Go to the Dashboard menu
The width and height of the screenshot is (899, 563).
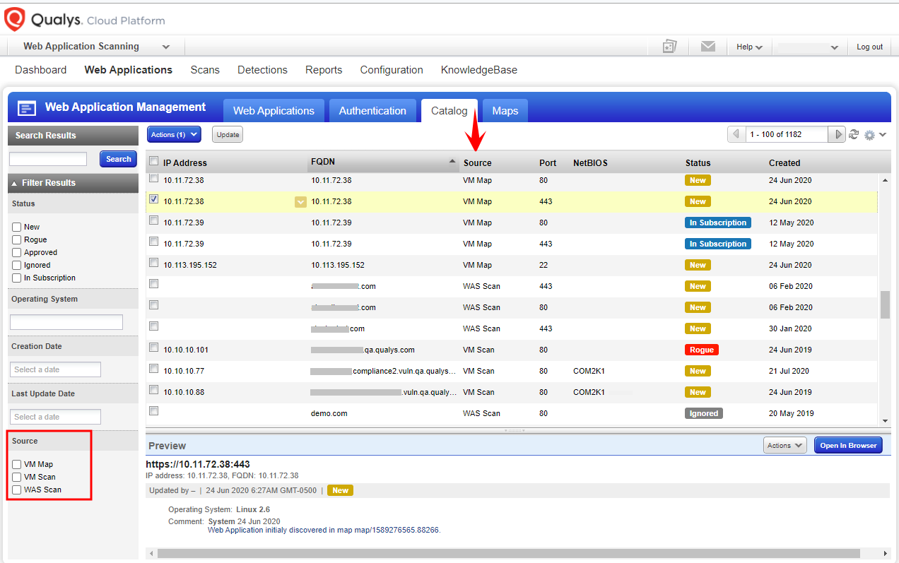[41, 70]
